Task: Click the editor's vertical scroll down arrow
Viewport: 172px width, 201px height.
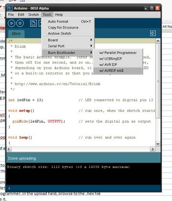Action: [158, 144]
